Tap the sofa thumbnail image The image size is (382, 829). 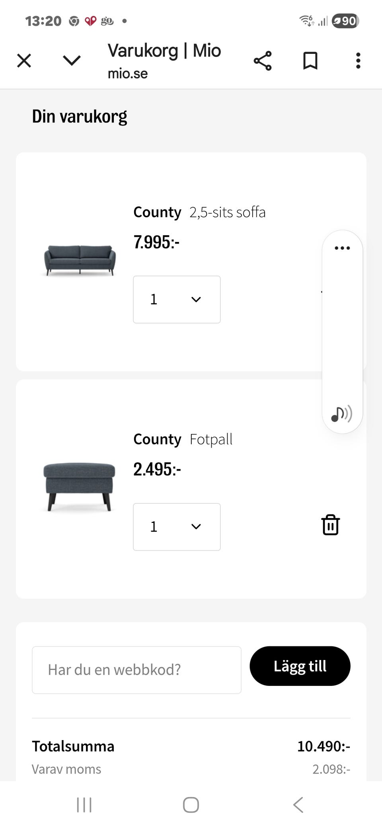[80, 260]
